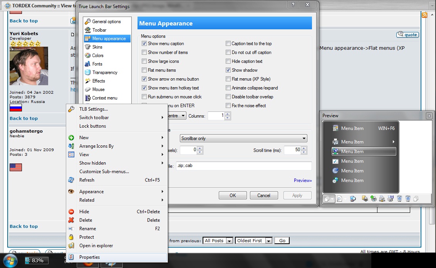Click the red X Delete icon
The image size is (436, 268).
coord(71,220)
